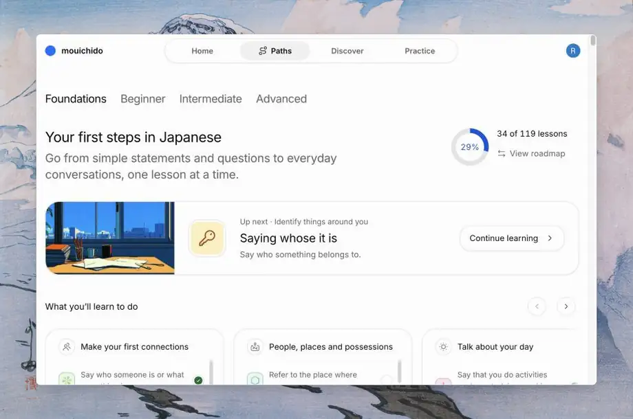
Task: Select the Advanced level tab
Action: (x=281, y=99)
